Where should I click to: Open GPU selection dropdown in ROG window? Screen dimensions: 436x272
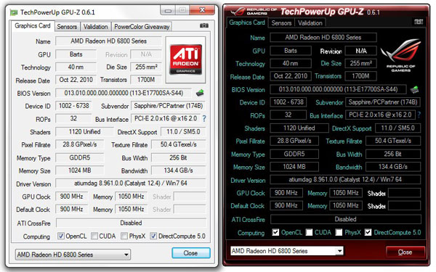(287, 251)
